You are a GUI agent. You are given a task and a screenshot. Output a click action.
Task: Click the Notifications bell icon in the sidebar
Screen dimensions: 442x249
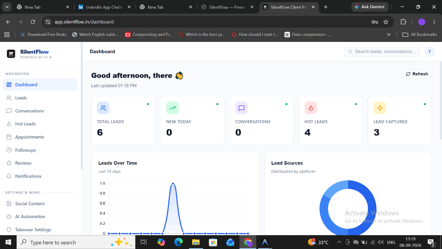click(9, 176)
